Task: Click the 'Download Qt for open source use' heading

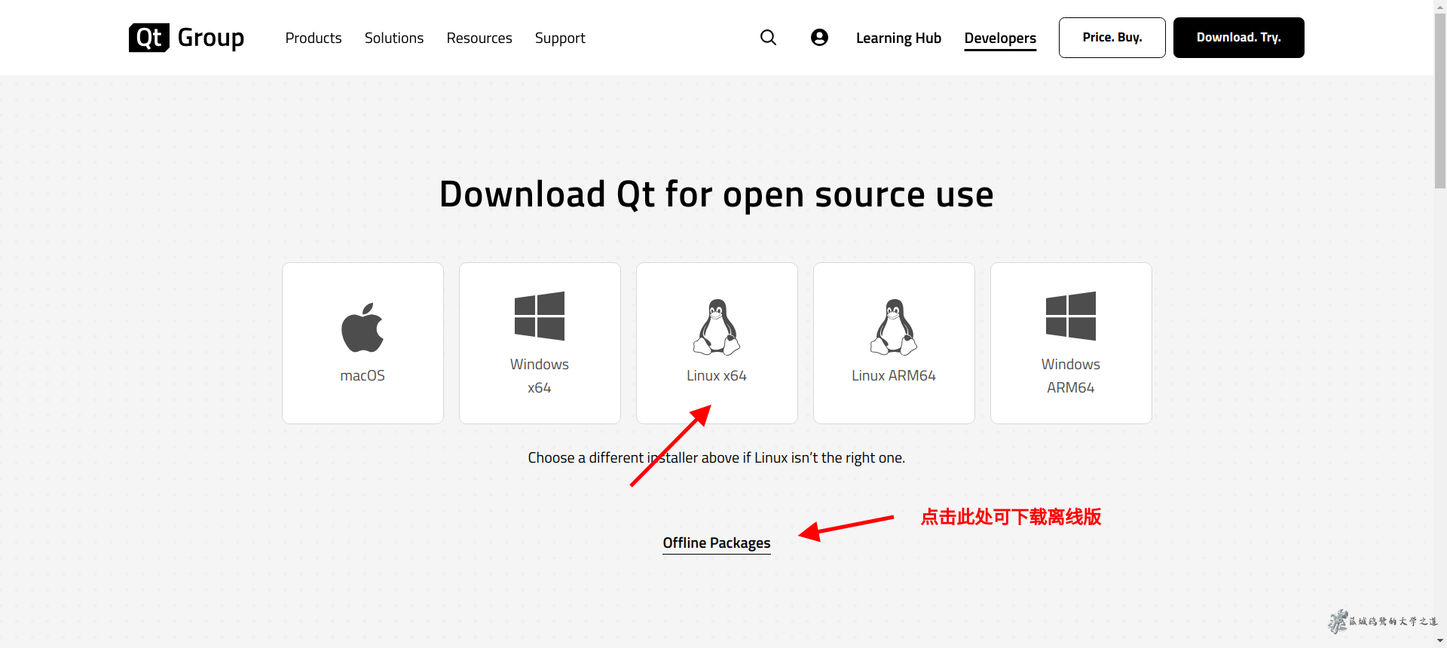Action: click(717, 194)
